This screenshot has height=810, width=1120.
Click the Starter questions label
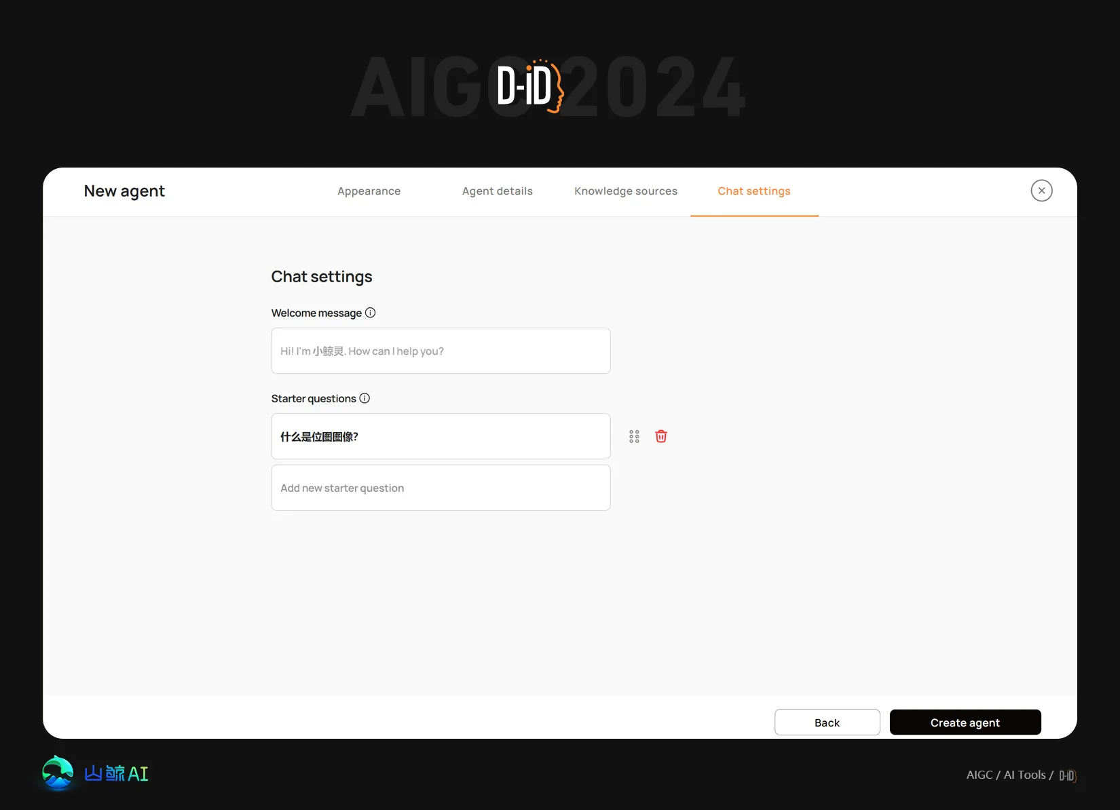pos(314,398)
